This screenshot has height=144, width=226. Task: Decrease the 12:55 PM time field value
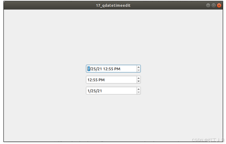[x=139, y=81]
